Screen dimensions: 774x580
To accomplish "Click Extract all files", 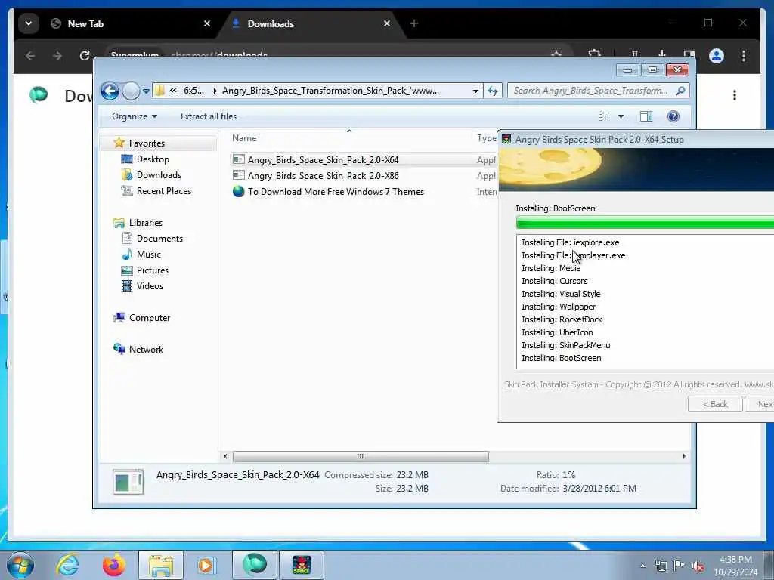I will pos(209,116).
